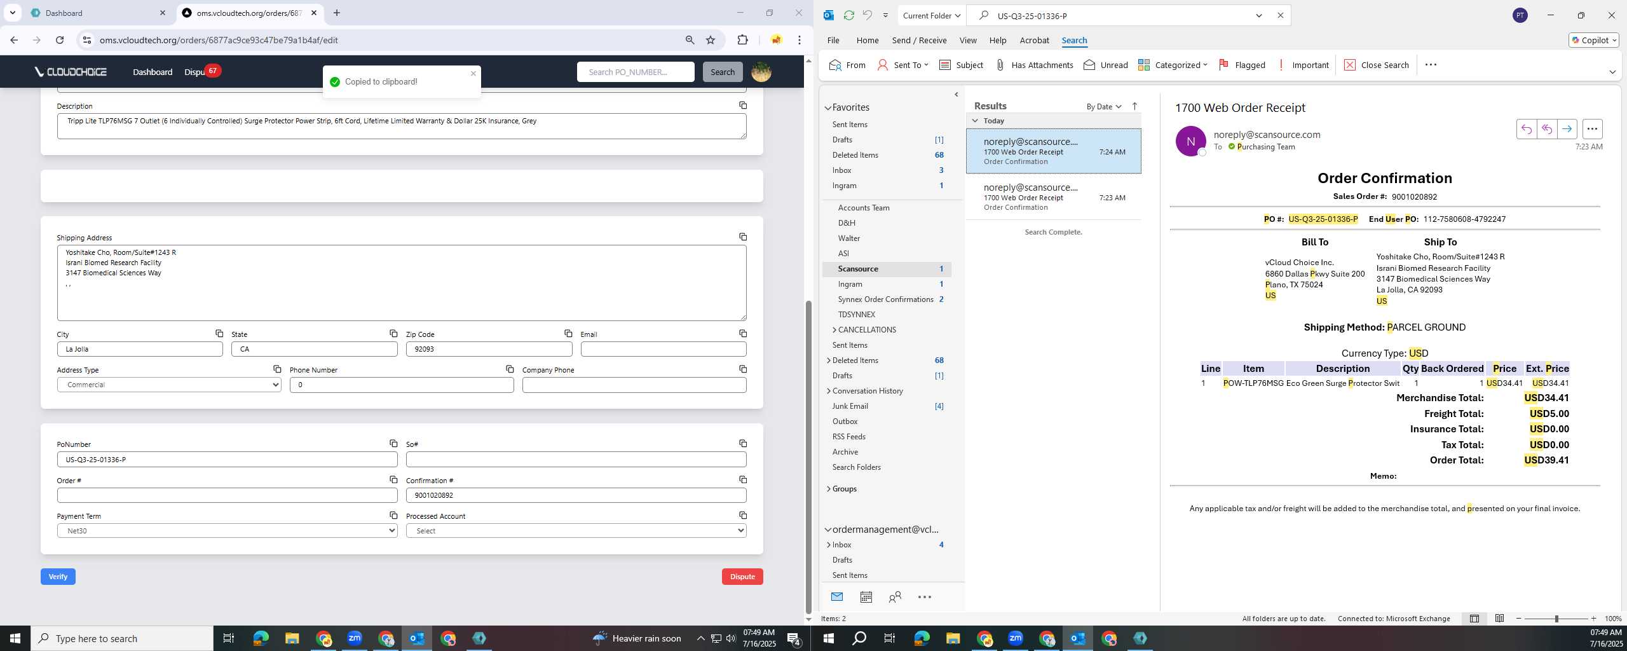
Task: Expand the CANCELLATIONS folder
Action: tap(834, 330)
